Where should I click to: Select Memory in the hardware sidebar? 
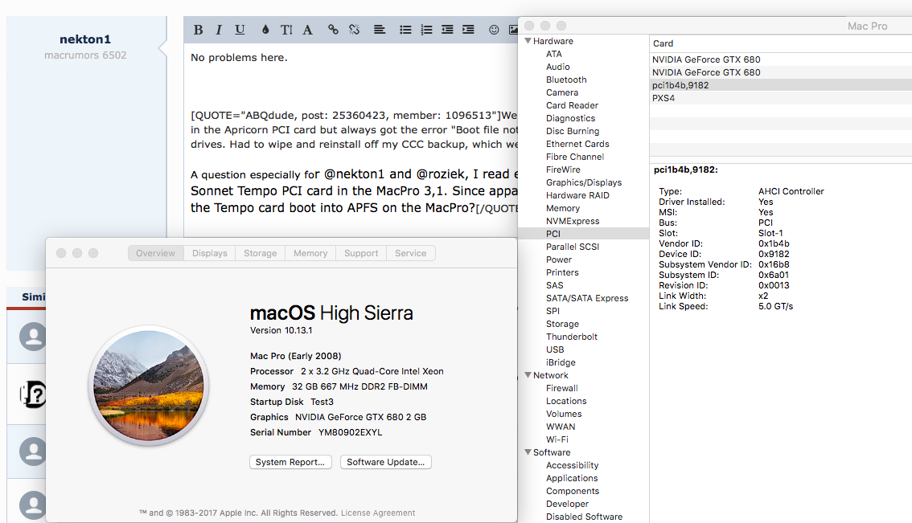(562, 208)
